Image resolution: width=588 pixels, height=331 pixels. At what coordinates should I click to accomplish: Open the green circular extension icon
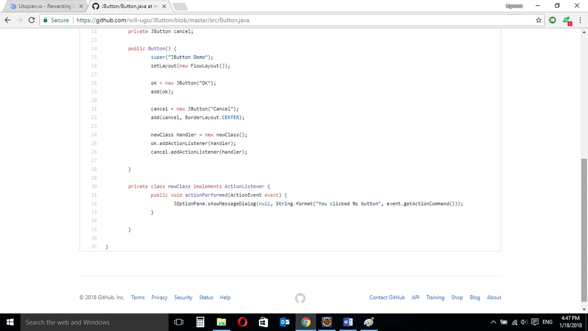[553, 20]
